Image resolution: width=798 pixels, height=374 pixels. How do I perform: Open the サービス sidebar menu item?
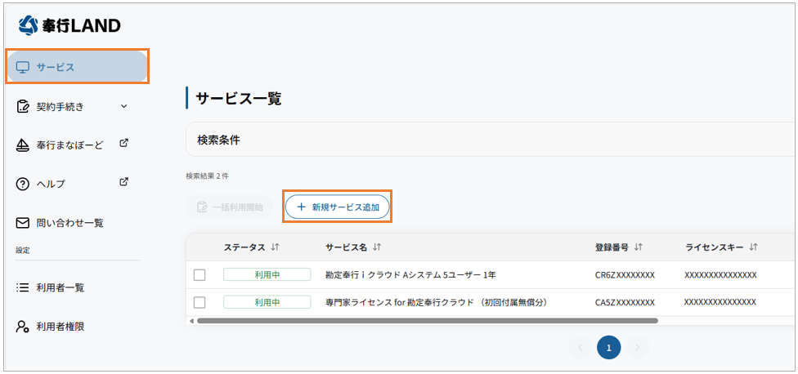[x=78, y=67]
